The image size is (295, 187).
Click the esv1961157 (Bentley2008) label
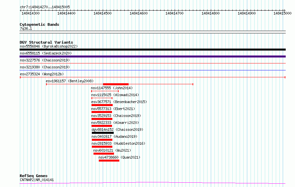70,81
